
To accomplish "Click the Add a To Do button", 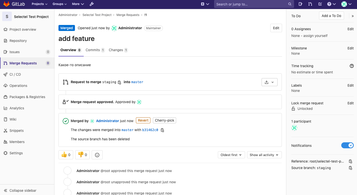I will point(332,16).
